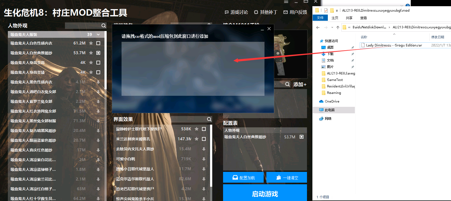Open recent locations dropdown in Explorer
451x201 pixels.
coord(332,27)
